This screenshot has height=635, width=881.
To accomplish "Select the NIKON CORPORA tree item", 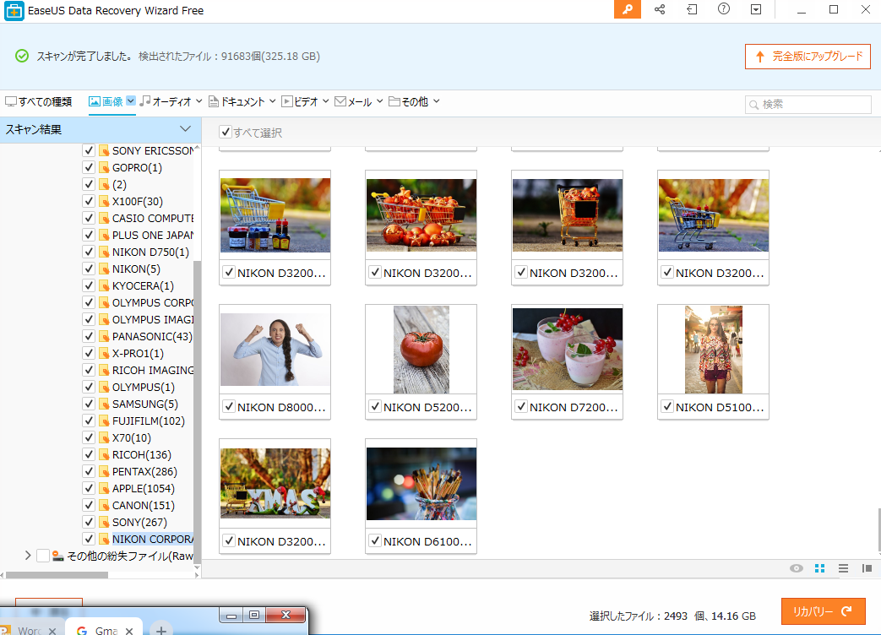I will coord(153,539).
